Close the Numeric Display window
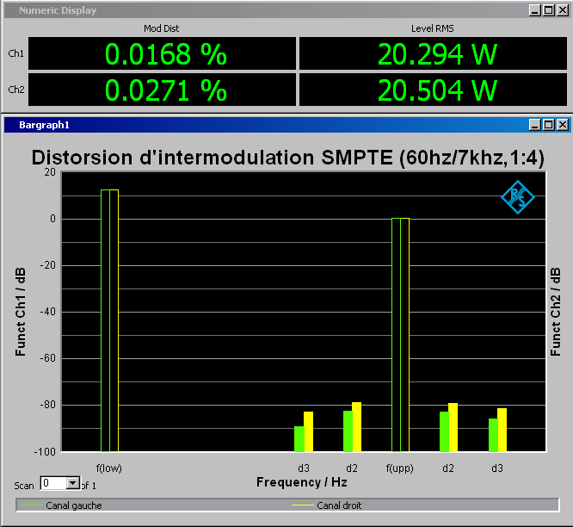 point(563,10)
